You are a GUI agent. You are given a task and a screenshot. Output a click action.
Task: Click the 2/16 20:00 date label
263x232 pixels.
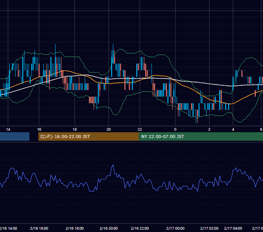pyautogui.click(x=109, y=228)
